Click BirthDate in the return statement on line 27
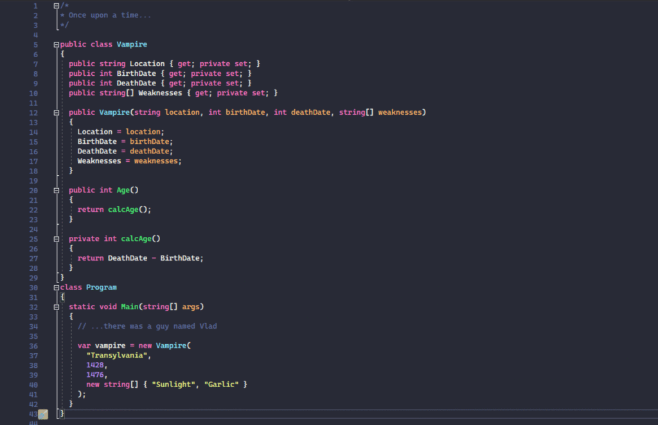 pyautogui.click(x=180, y=258)
